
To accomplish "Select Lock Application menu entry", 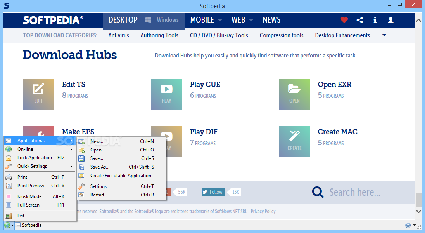I will (40, 158).
